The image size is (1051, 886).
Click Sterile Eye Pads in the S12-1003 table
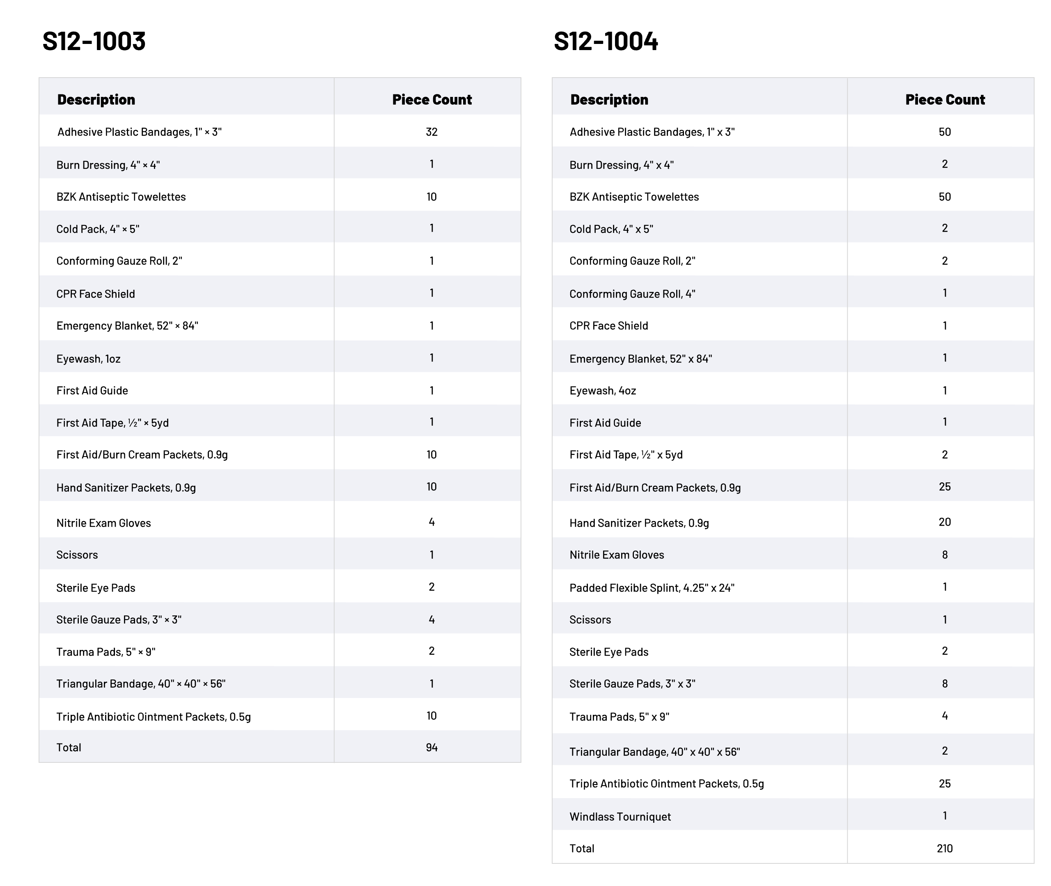point(95,588)
